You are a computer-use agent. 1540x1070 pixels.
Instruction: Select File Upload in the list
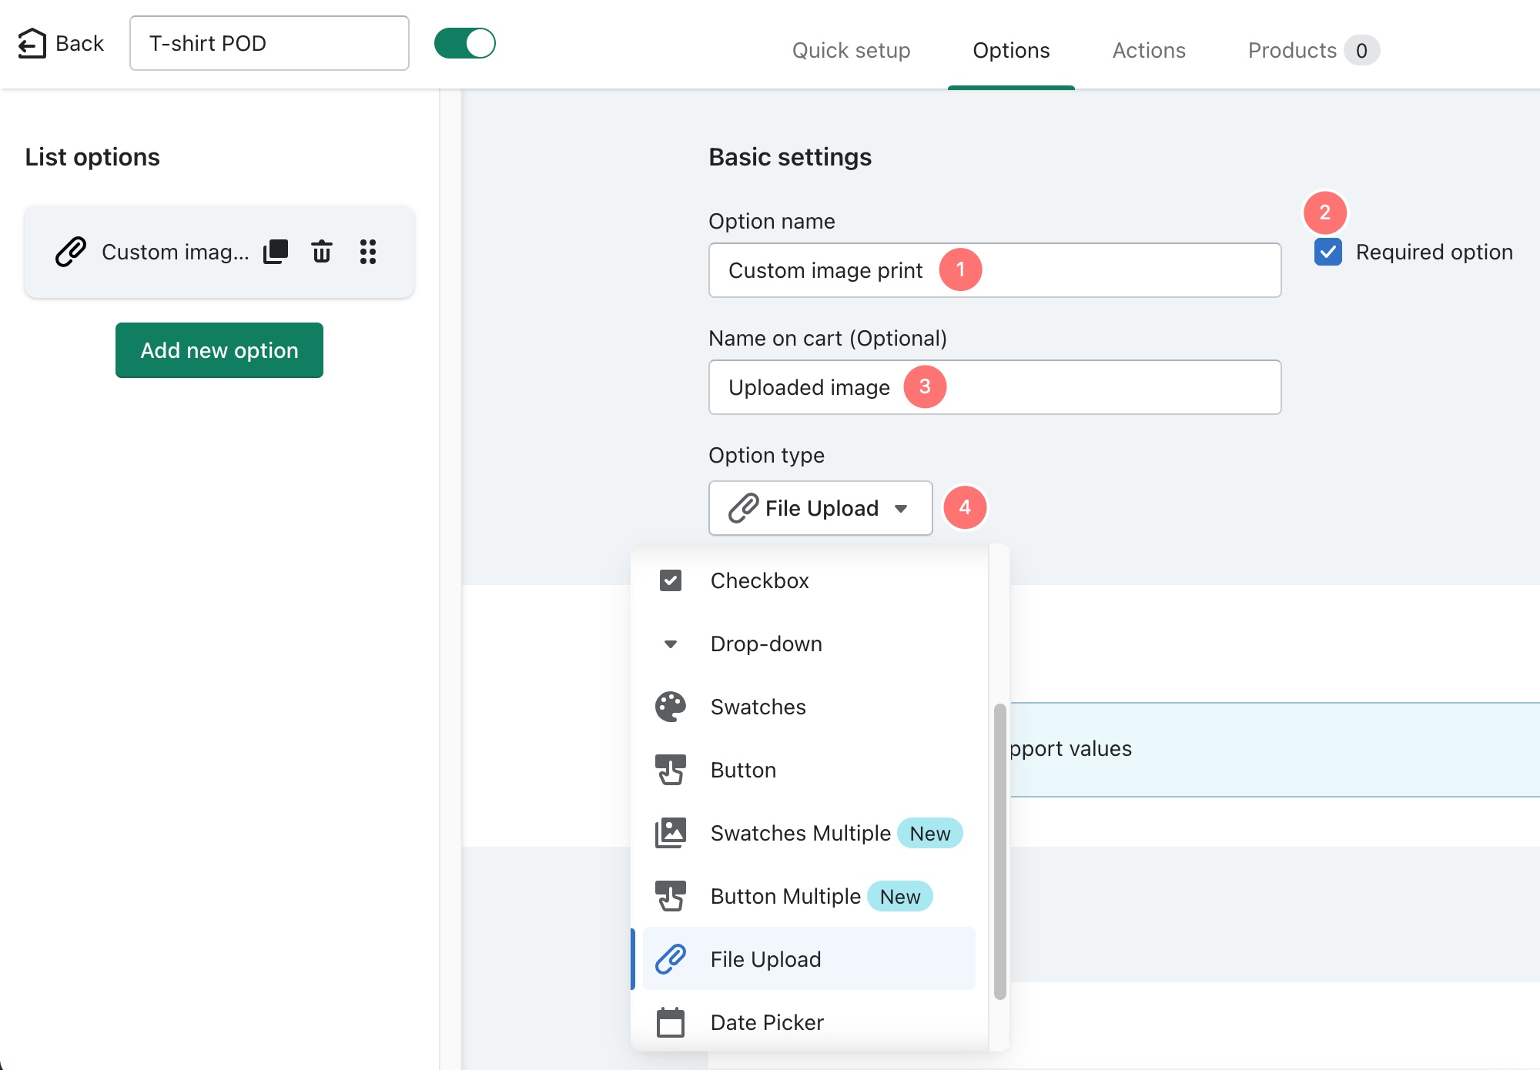(809, 959)
